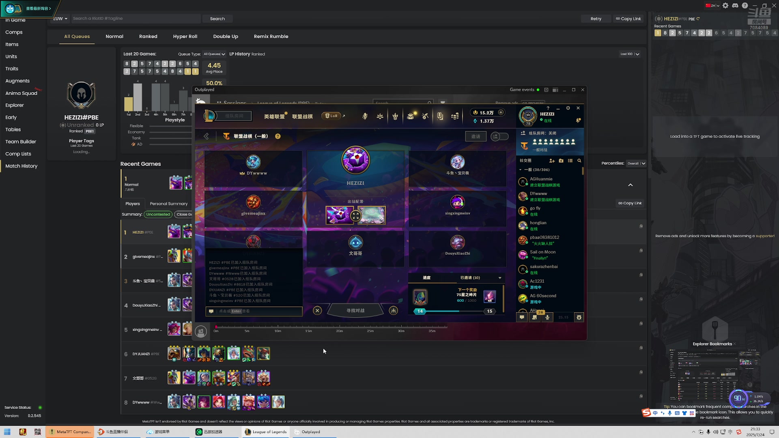Open the Queue Type dropdown showing All Queues

pos(214,54)
